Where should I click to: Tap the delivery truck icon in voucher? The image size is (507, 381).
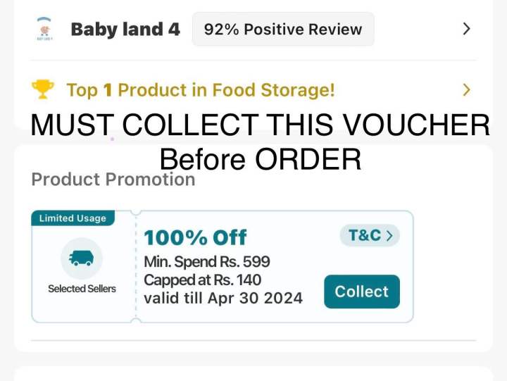tap(82, 258)
